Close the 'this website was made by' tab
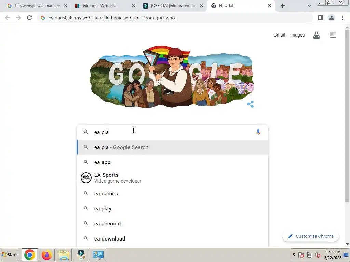This screenshot has height=262, width=350. 66,6
